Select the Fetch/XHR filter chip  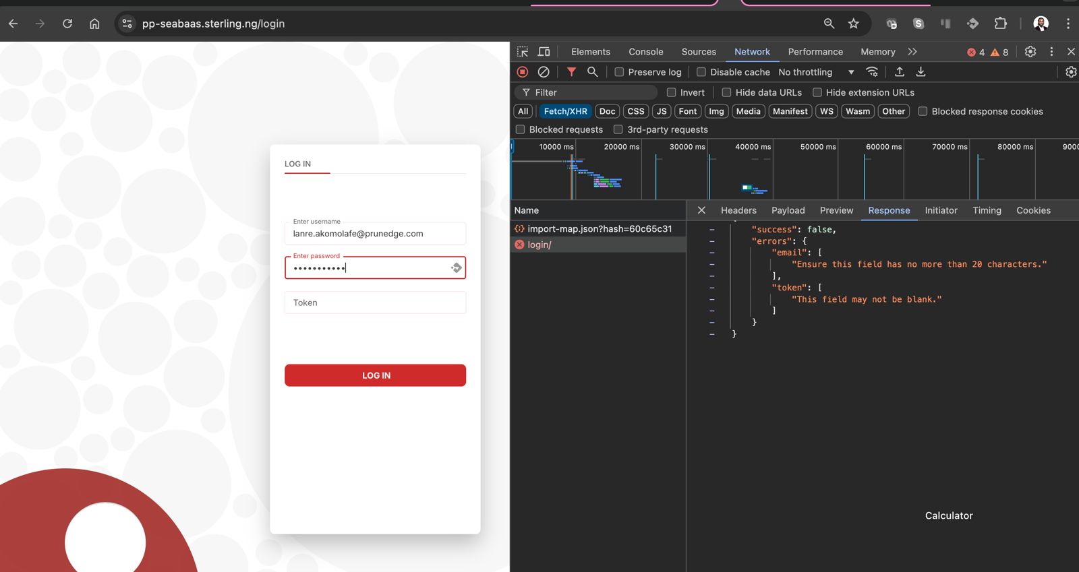pyautogui.click(x=565, y=111)
